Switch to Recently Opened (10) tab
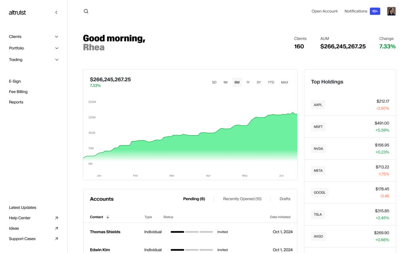This screenshot has width=405, height=253. (x=242, y=199)
